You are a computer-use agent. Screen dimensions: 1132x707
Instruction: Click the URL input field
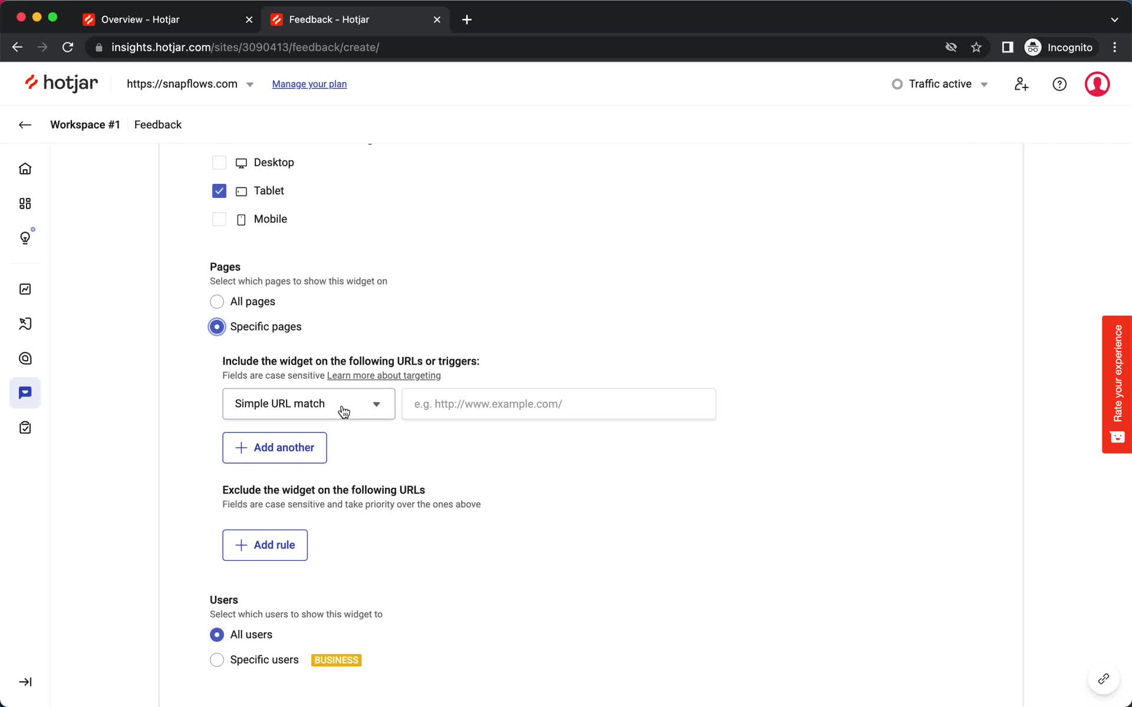coord(559,403)
